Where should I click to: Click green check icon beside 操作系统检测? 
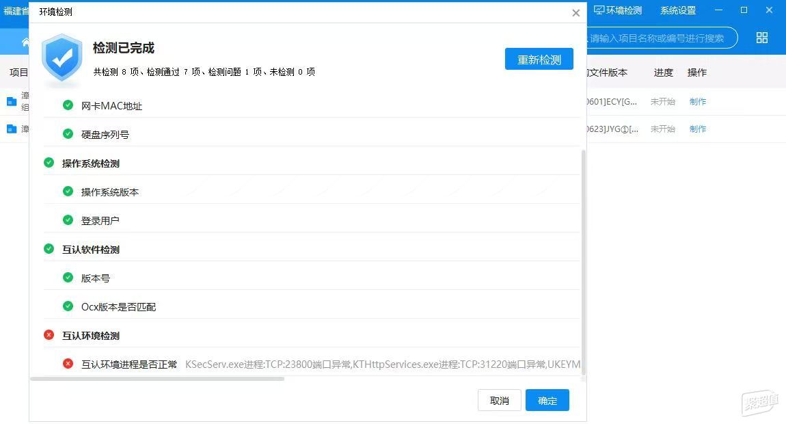point(49,163)
